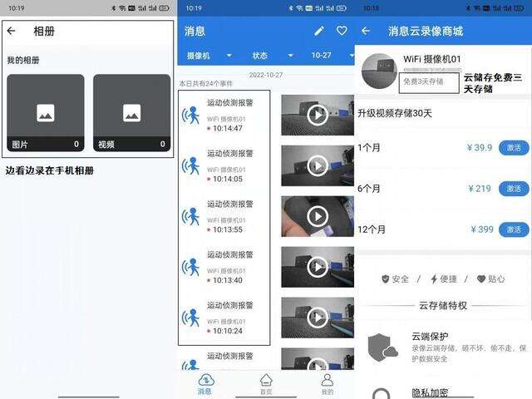Tap the 贴心 heart icon
Image resolution: width=532 pixels, height=399 pixels.
481,279
